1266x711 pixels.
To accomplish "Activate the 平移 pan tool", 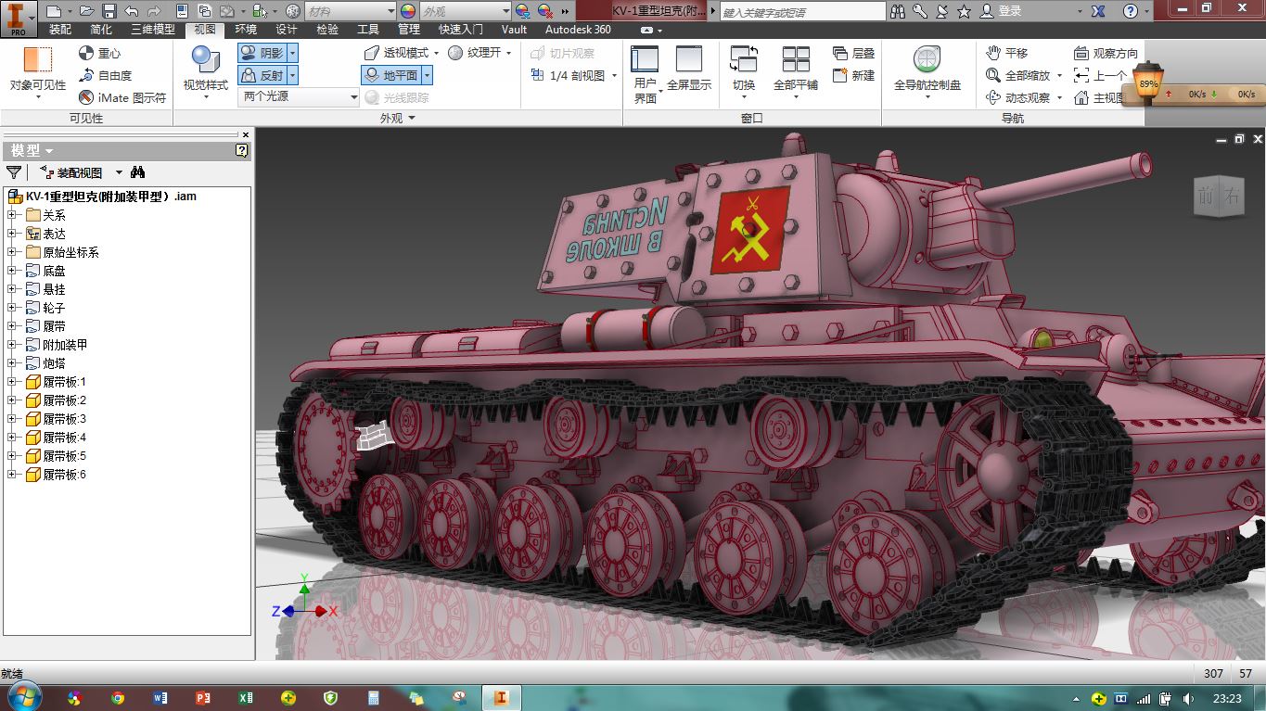I will pos(1007,54).
